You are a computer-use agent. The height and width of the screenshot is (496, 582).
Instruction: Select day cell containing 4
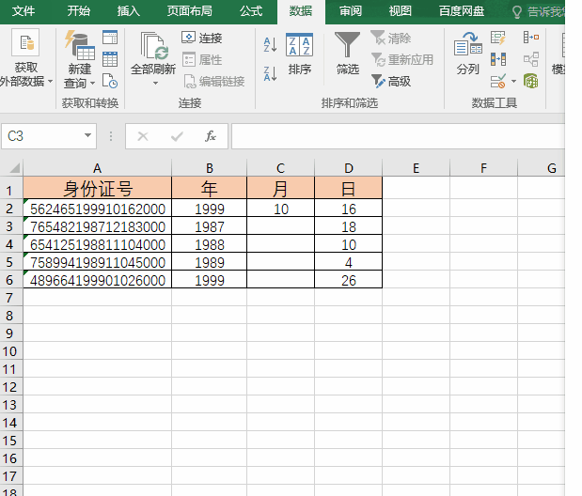point(349,262)
